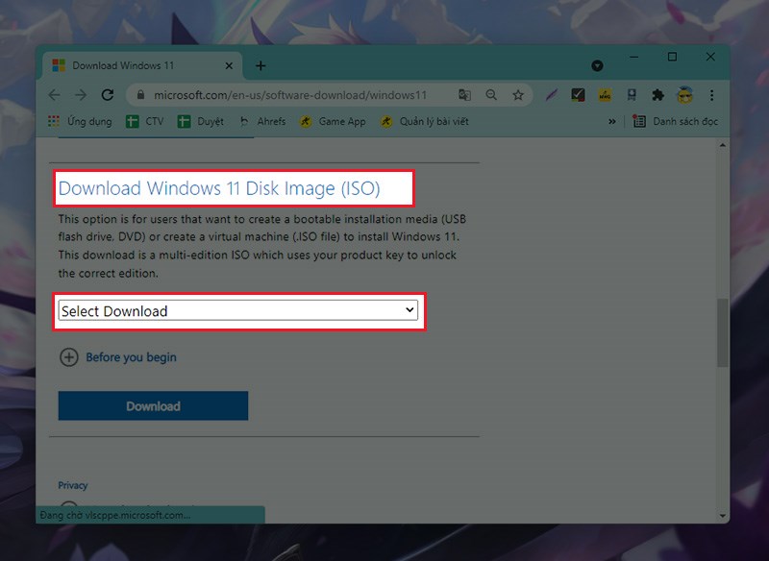This screenshot has width=769, height=561.
Task: Click the page vertical scrollbar thumb
Action: [x=722, y=332]
